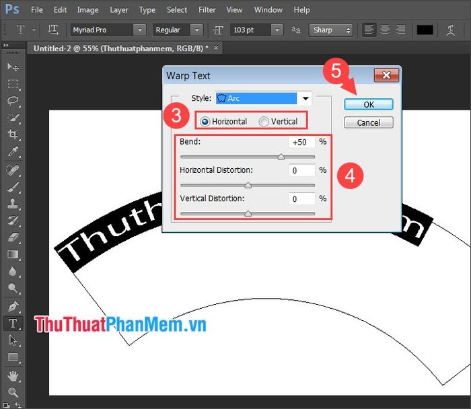Open the File menu
This screenshot has width=471, height=409.
tap(37, 10)
